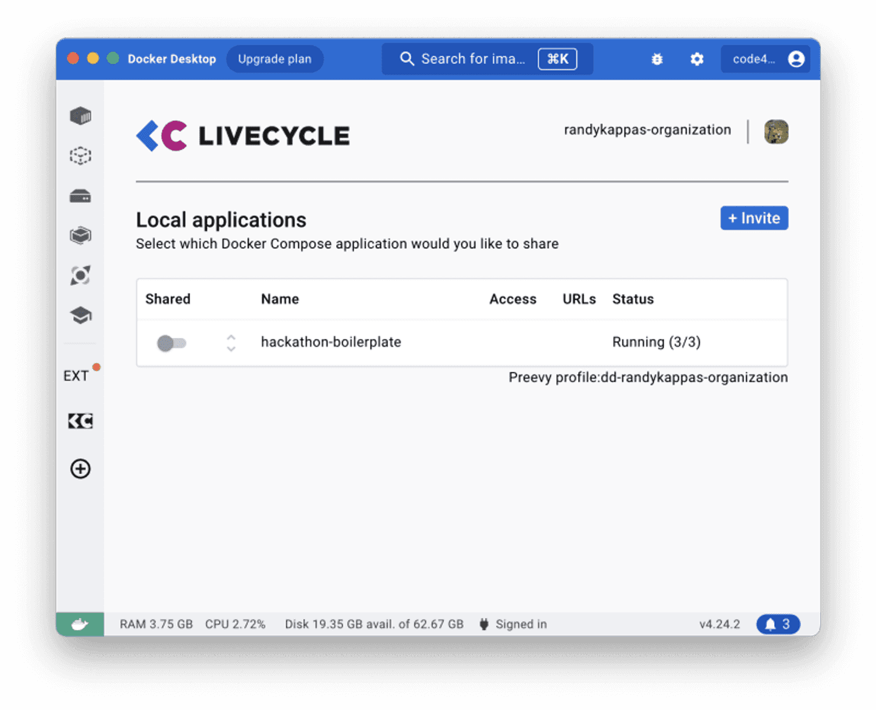Select the Images icon in the sidebar
The height and width of the screenshot is (710, 876).
coord(80,155)
